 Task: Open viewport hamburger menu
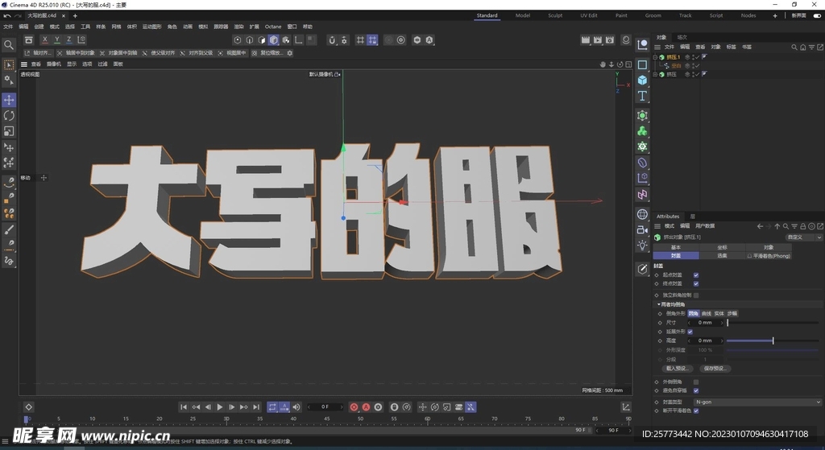(23, 64)
